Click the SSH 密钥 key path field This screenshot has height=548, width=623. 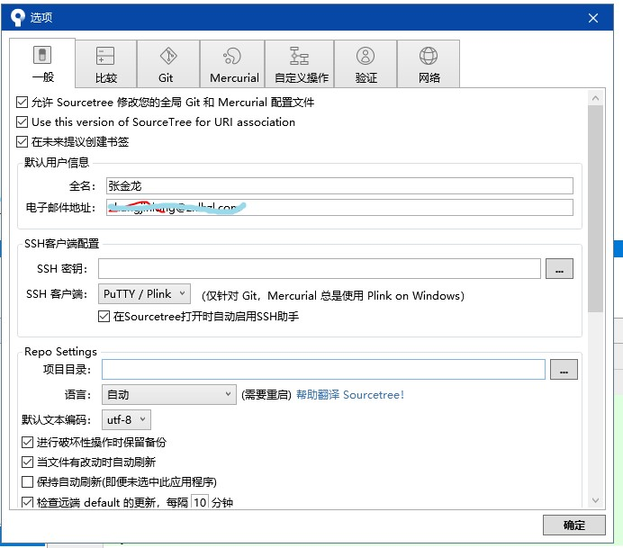click(320, 268)
